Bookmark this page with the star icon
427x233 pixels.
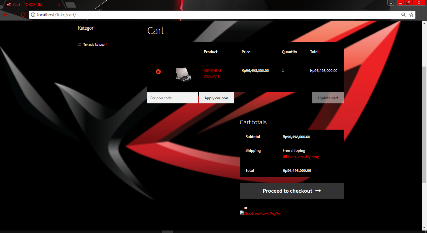(411, 15)
